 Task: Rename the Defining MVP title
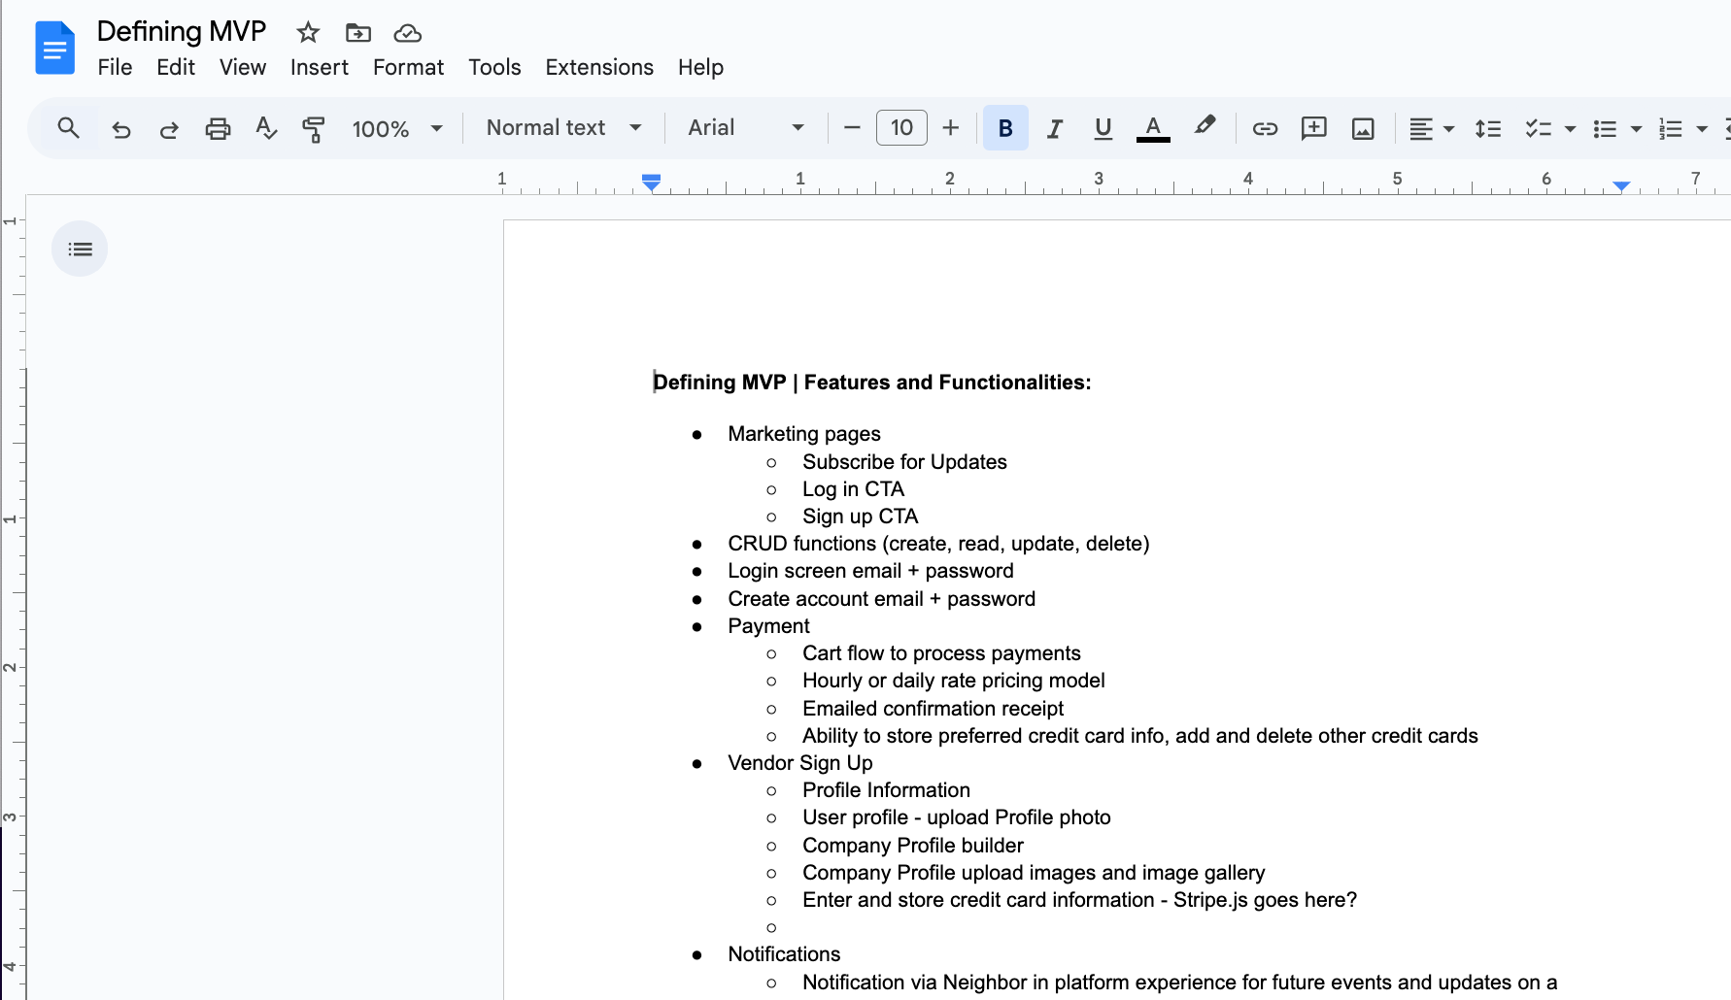tap(182, 32)
